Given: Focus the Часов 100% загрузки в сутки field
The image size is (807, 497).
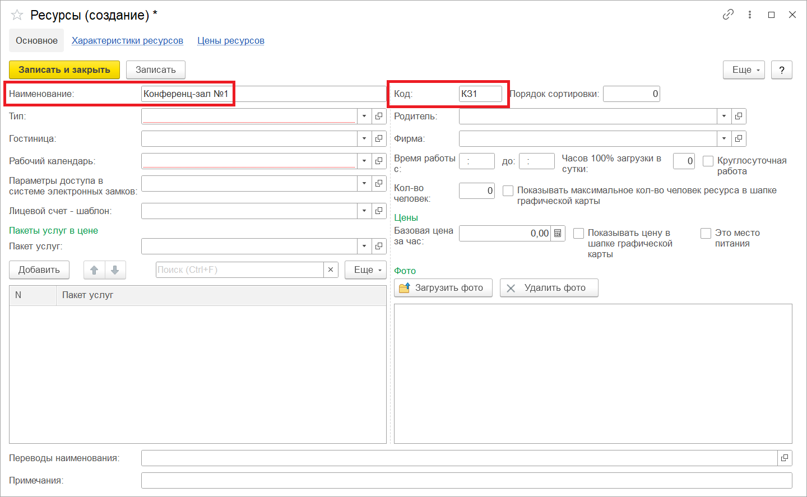Looking at the screenshot, I should (684, 161).
